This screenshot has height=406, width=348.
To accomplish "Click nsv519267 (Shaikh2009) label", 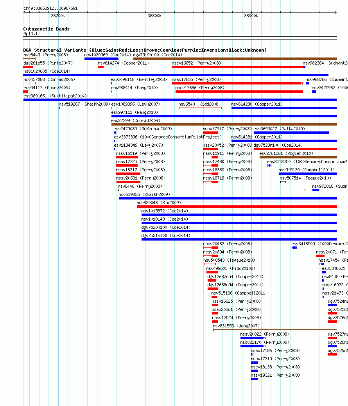I will [x=84, y=104].
